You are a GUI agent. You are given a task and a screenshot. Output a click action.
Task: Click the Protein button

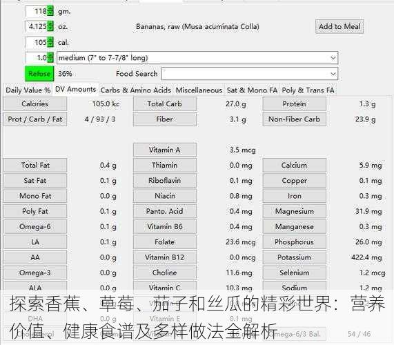tap(294, 103)
